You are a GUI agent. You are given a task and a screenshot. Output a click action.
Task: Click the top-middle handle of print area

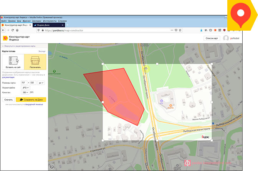tap(157, 64)
